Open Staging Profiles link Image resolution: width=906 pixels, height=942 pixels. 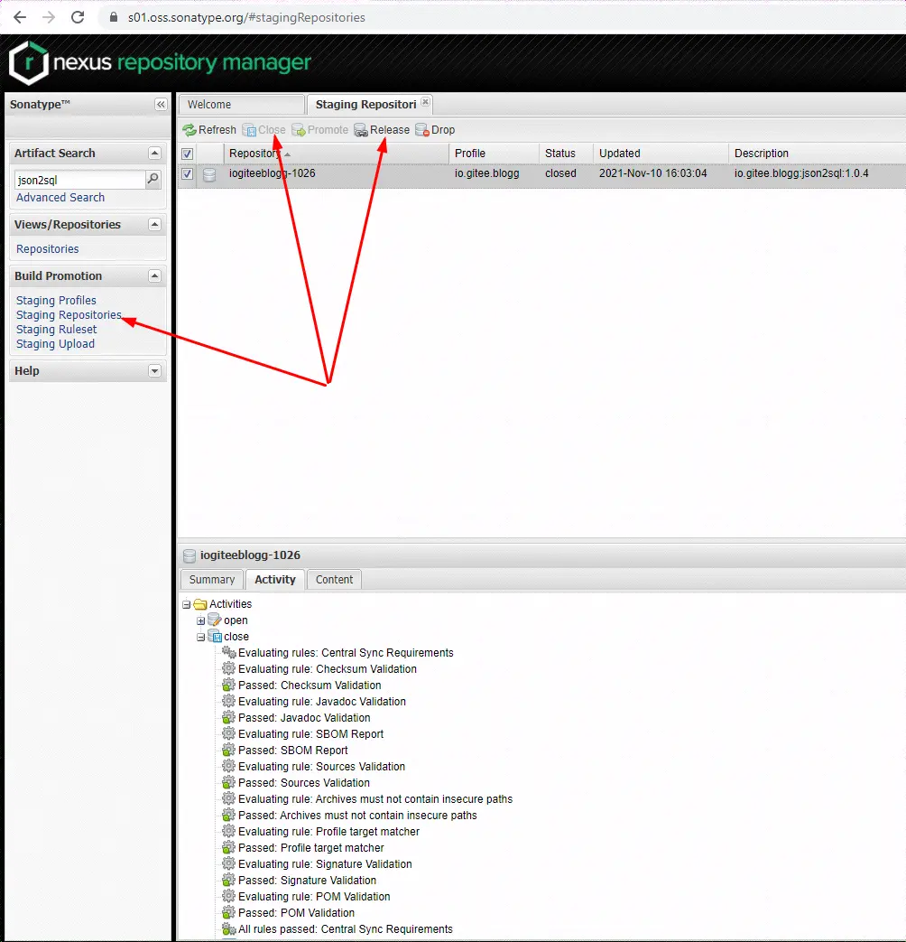[57, 301]
